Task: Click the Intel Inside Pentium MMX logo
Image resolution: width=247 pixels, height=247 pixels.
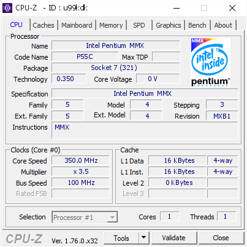Action: [210, 62]
